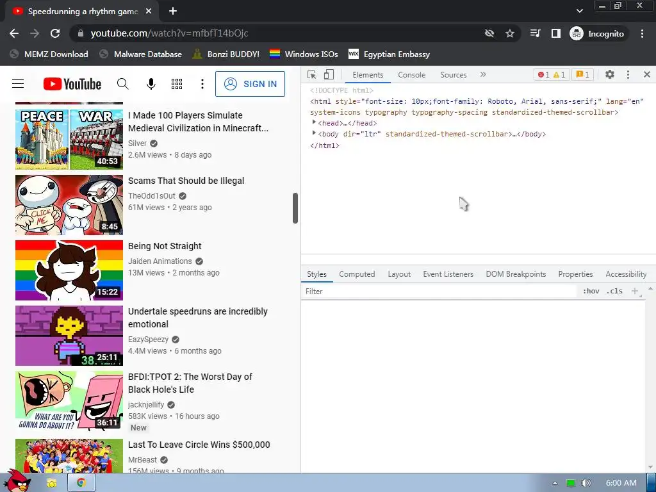Open the YouTube hamburger guide menu
656x492 pixels.
18,84
